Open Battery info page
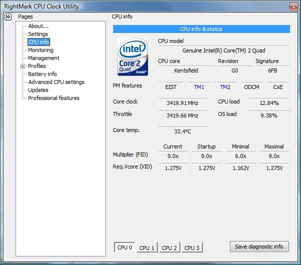The width and height of the screenshot is (301, 265). coord(42,74)
